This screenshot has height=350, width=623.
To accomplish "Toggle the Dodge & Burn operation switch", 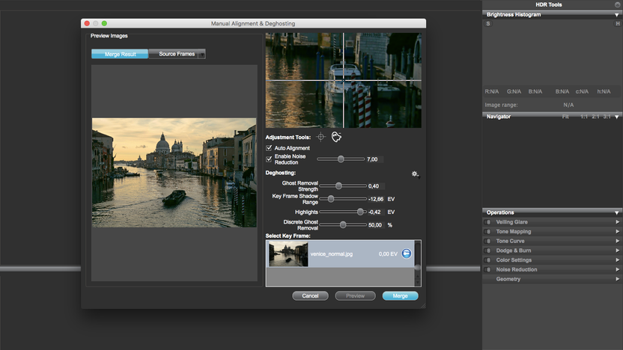I will click(488, 251).
